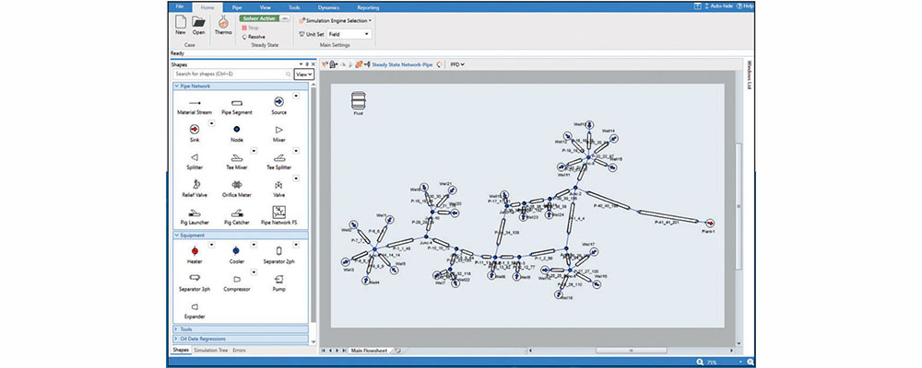The image size is (922, 368).
Task: Switch to the Pipe ribbon tab
Action: [237, 7]
